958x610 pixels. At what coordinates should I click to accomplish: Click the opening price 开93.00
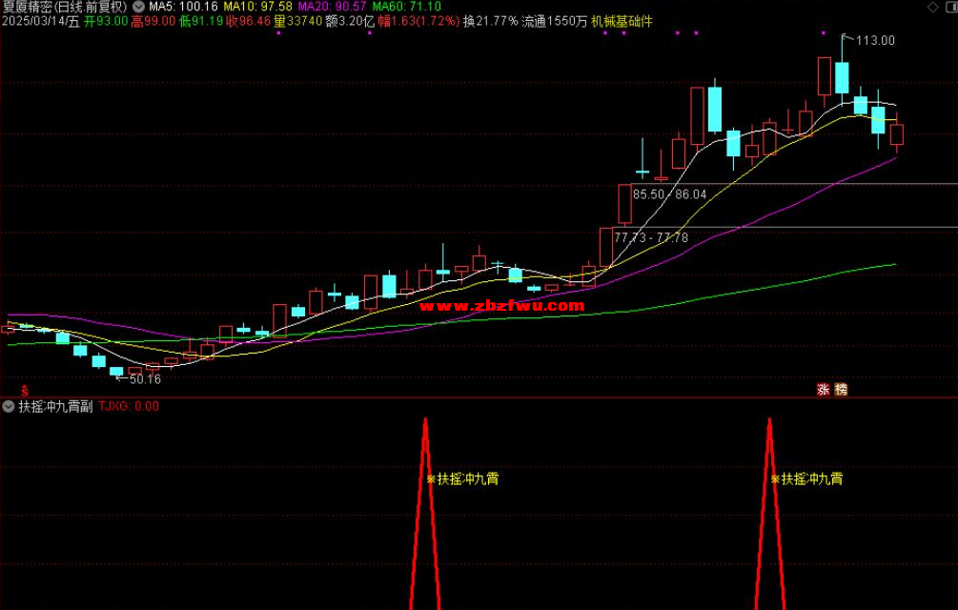pyautogui.click(x=106, y=21)
